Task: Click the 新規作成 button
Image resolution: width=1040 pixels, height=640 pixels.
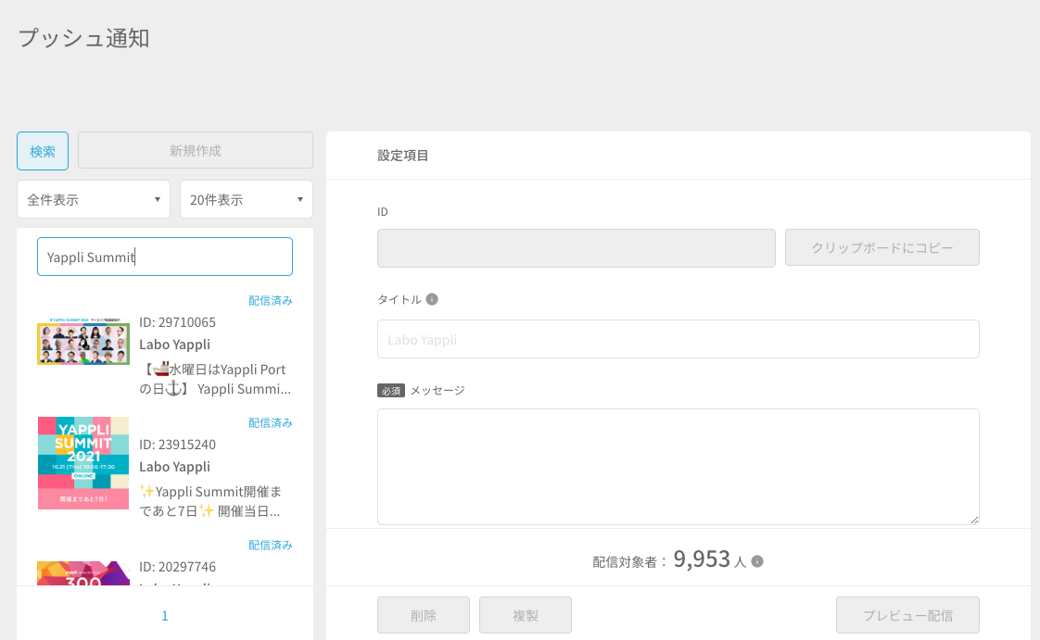Action: coord(195,150)
